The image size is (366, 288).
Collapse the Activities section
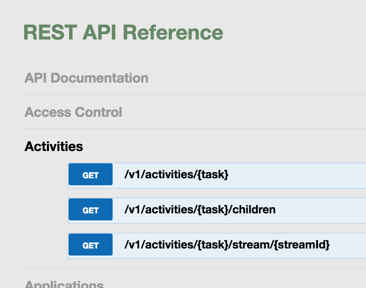(54, 146)
